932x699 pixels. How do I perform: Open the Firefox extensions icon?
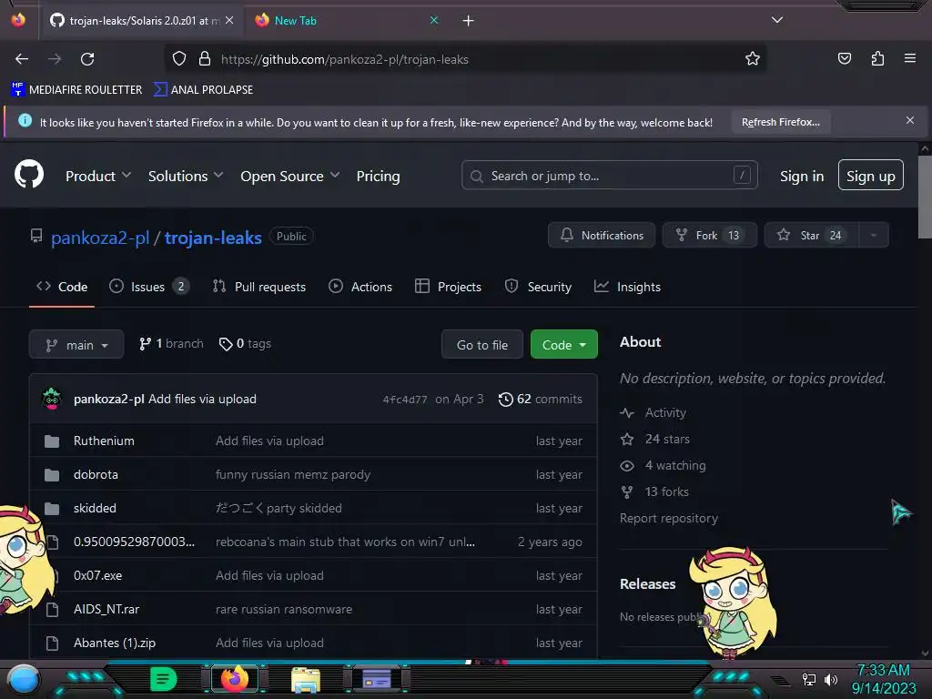tap(877, 58)
